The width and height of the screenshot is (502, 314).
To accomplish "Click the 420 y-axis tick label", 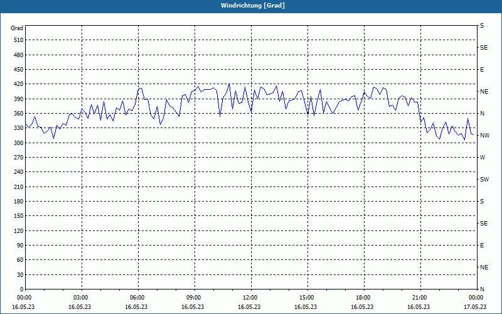I will click(19, 84).
